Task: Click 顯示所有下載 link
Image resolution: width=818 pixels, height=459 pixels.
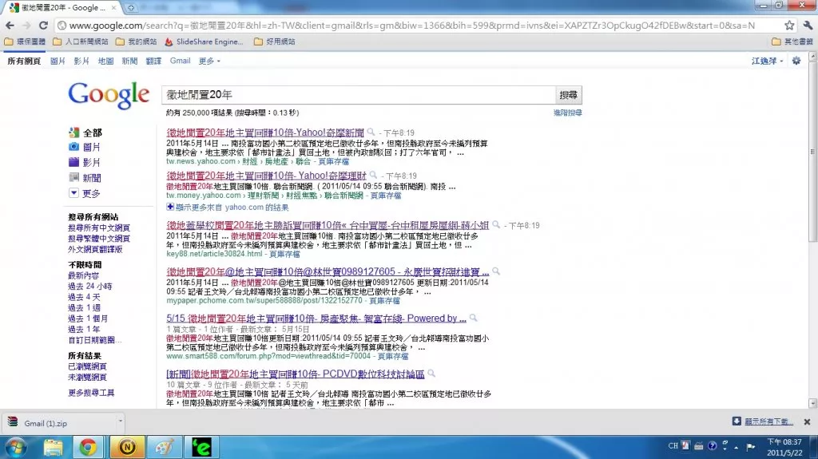Action: click(x=768, y=421)
